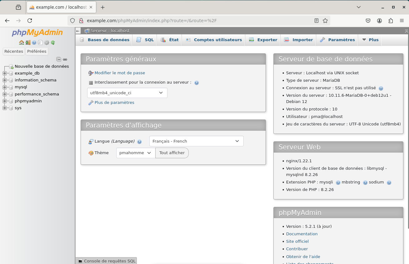Click the Récentes button
Viewport: 409px width, 264px height.
14,51
